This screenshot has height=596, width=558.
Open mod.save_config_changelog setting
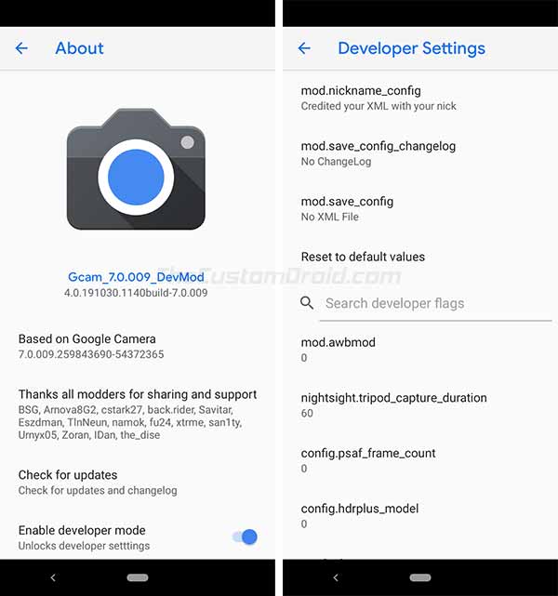(x=420, y=153)
